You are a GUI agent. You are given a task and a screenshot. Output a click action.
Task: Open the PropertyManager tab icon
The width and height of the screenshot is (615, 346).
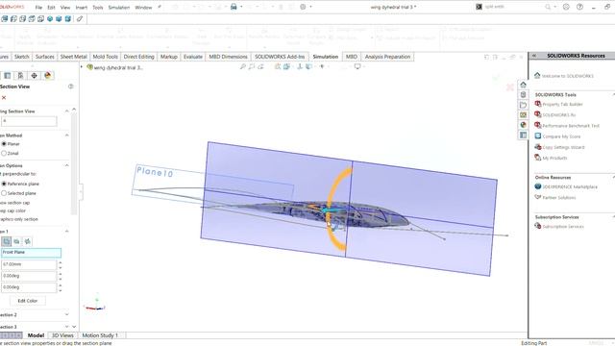tap(7, 75)
